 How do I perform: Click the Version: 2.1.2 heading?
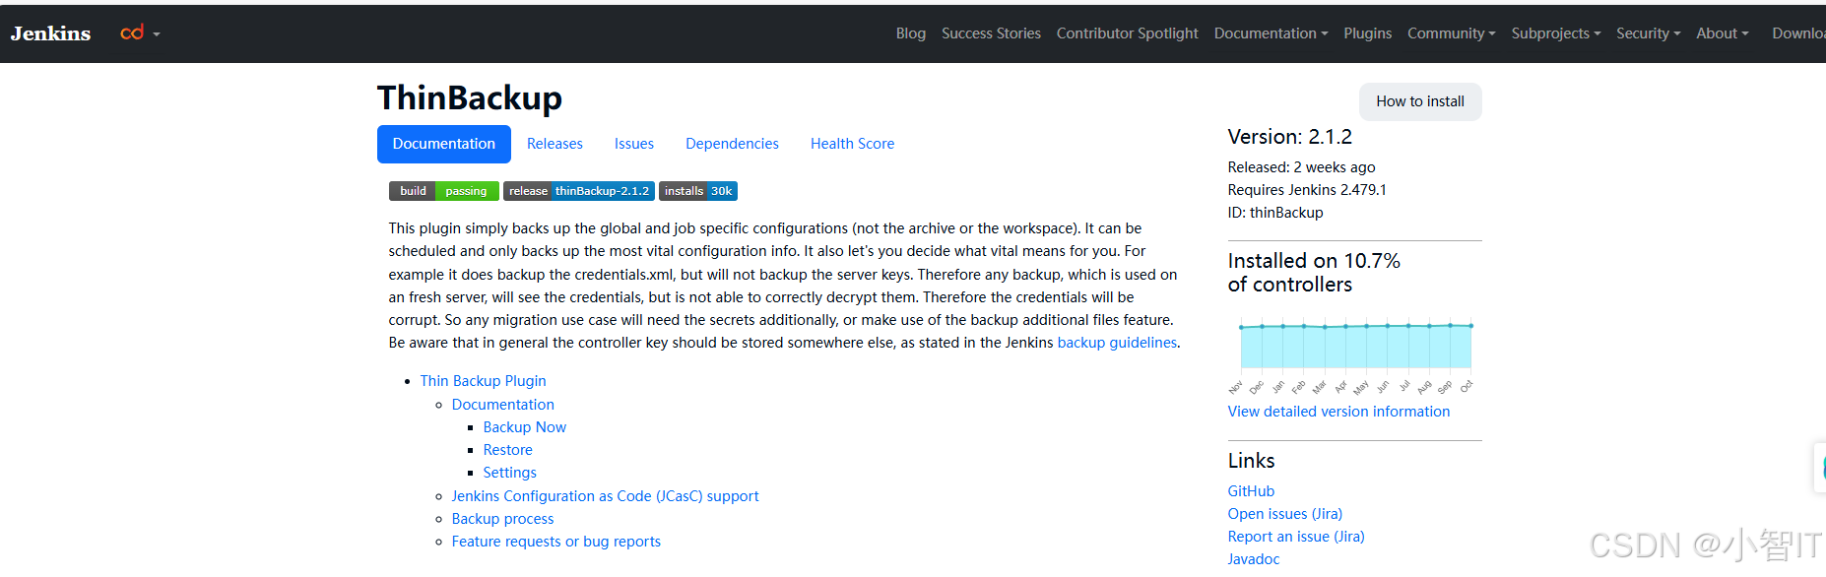pyautogui.click(x=1290, y=137)
